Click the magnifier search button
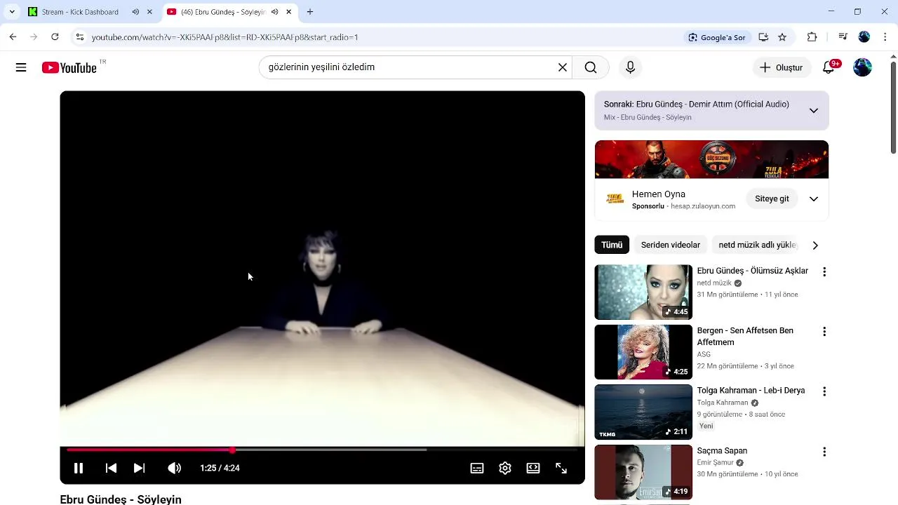Image resolution: width=898 pixels, height=505 pixels. point(591,67)
